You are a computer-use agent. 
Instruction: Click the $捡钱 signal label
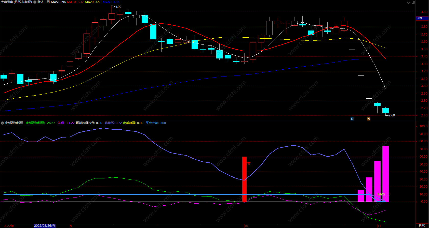point(381,194)
